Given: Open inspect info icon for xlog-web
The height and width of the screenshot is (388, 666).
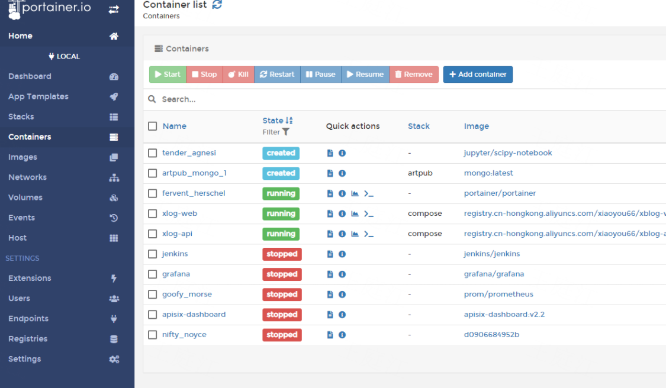Looking at the screenshot, I should [x=342, y=214].
